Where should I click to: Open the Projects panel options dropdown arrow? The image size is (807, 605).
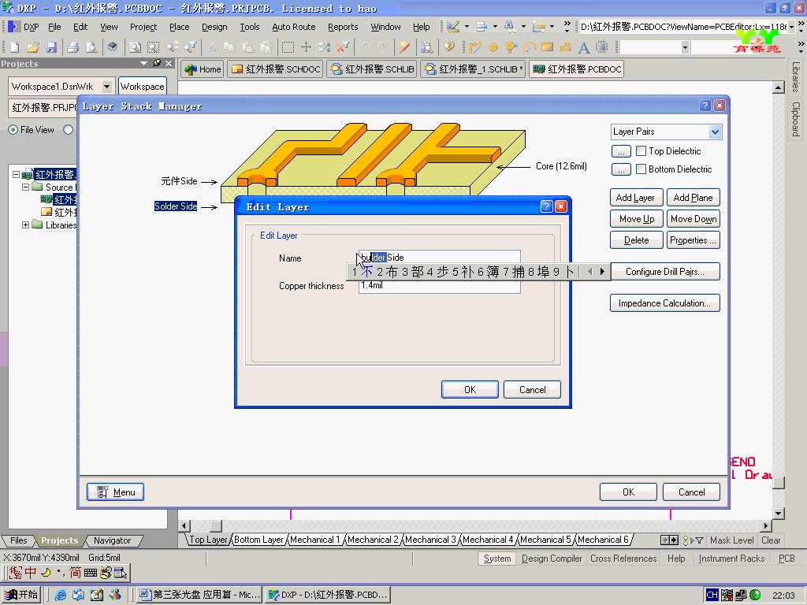(144, 63)
